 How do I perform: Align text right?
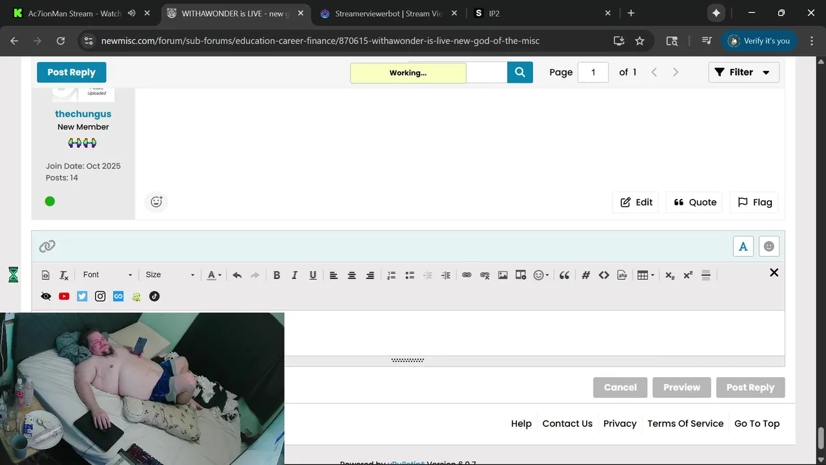(x=370, y=275)
